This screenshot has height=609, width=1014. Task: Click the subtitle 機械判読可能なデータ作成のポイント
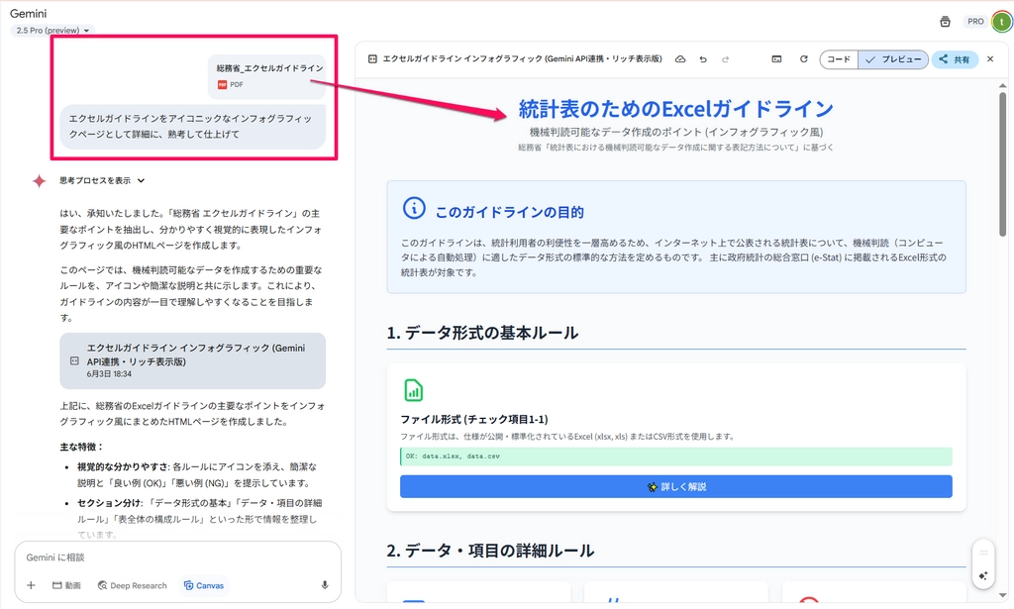coord(675,132)
